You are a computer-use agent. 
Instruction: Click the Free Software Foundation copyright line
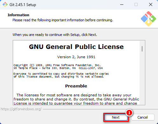pyautogui.click(x=57, y=65)
